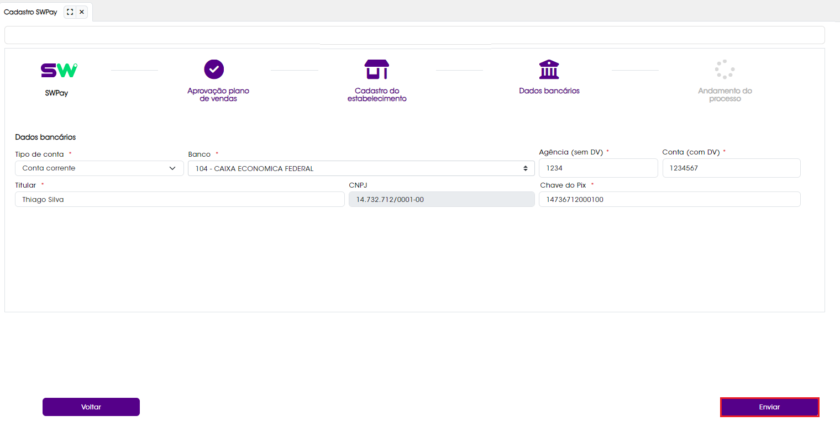This screenshot has height=437, width=840.
Task: Open the Tipo de conta dropdown
Action: [x=99, y=168]
